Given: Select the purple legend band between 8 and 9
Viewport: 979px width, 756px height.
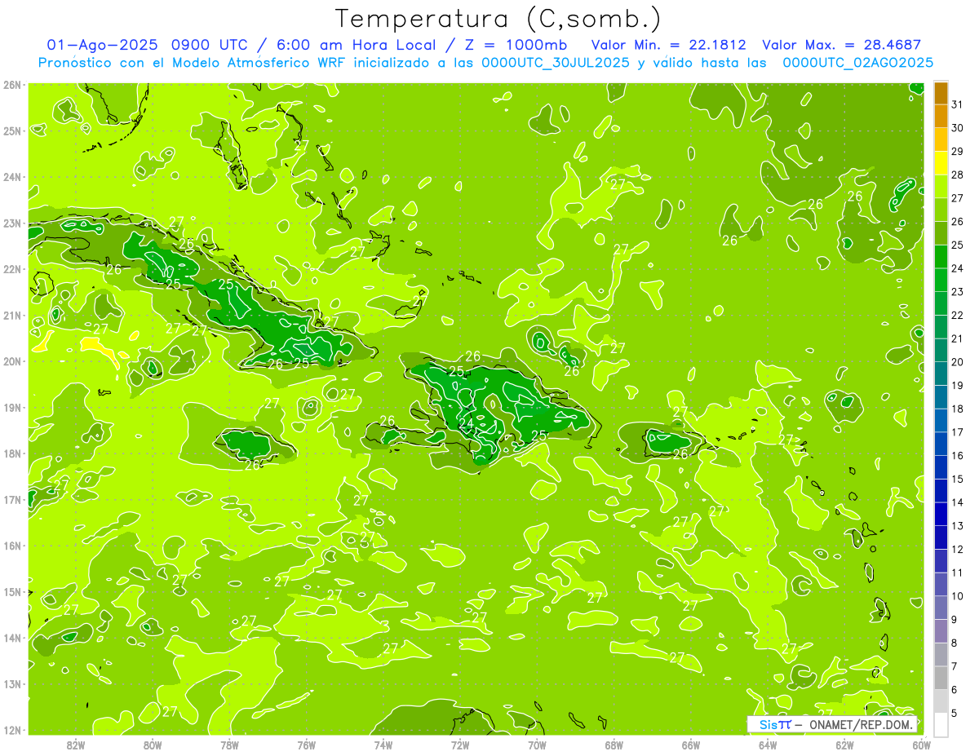Looking at the screenshot, I should 941,631.
